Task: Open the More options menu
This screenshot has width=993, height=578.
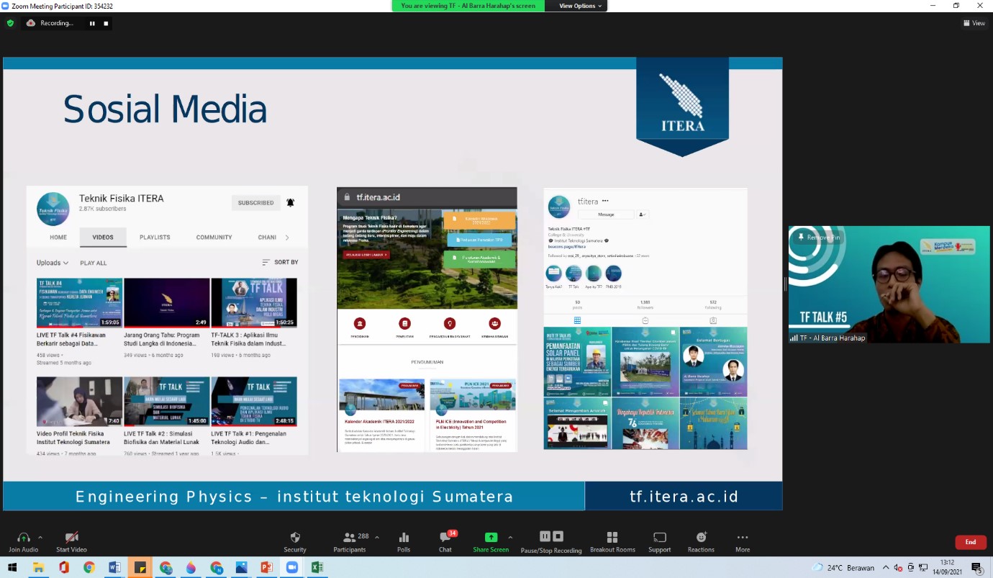Action: tap(743, 541)
